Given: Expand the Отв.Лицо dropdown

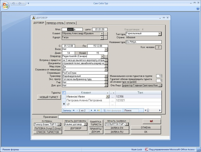Looking at the screenshot, I should pyautogui.click(x=160, y=85).
